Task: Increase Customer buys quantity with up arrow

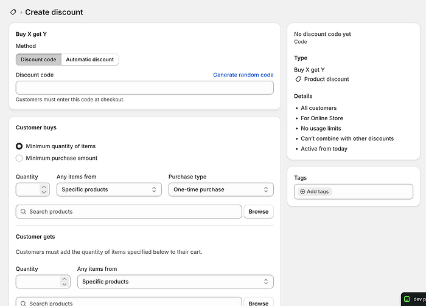Action: pyautogui.click(x=44, y=186)
